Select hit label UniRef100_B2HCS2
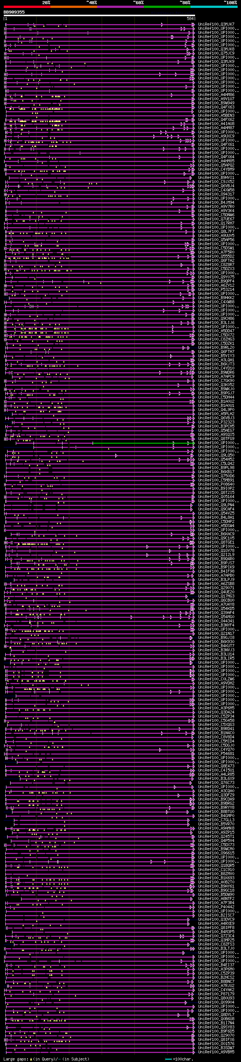241x1062 pixels. click(216, 978)
